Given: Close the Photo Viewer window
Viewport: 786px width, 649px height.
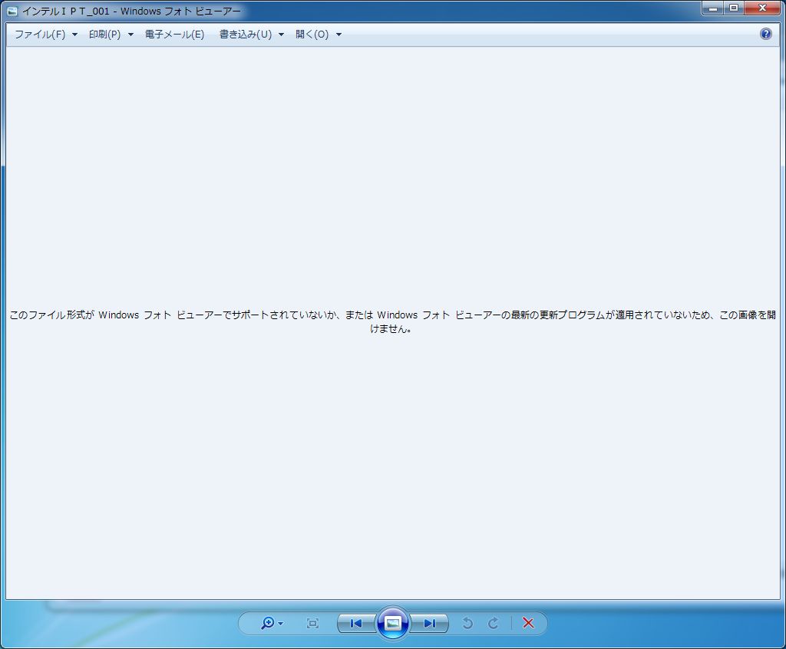Looking at the screenshot, I should click(762, 8).
